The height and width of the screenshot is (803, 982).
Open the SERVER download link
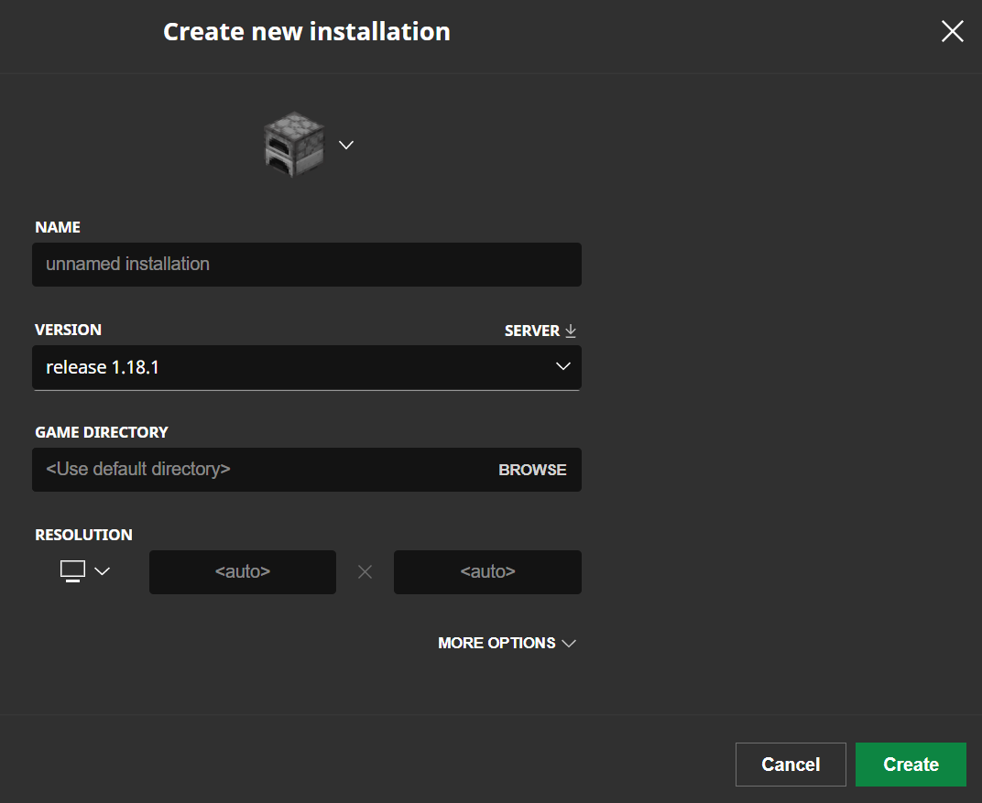point(532,331)
